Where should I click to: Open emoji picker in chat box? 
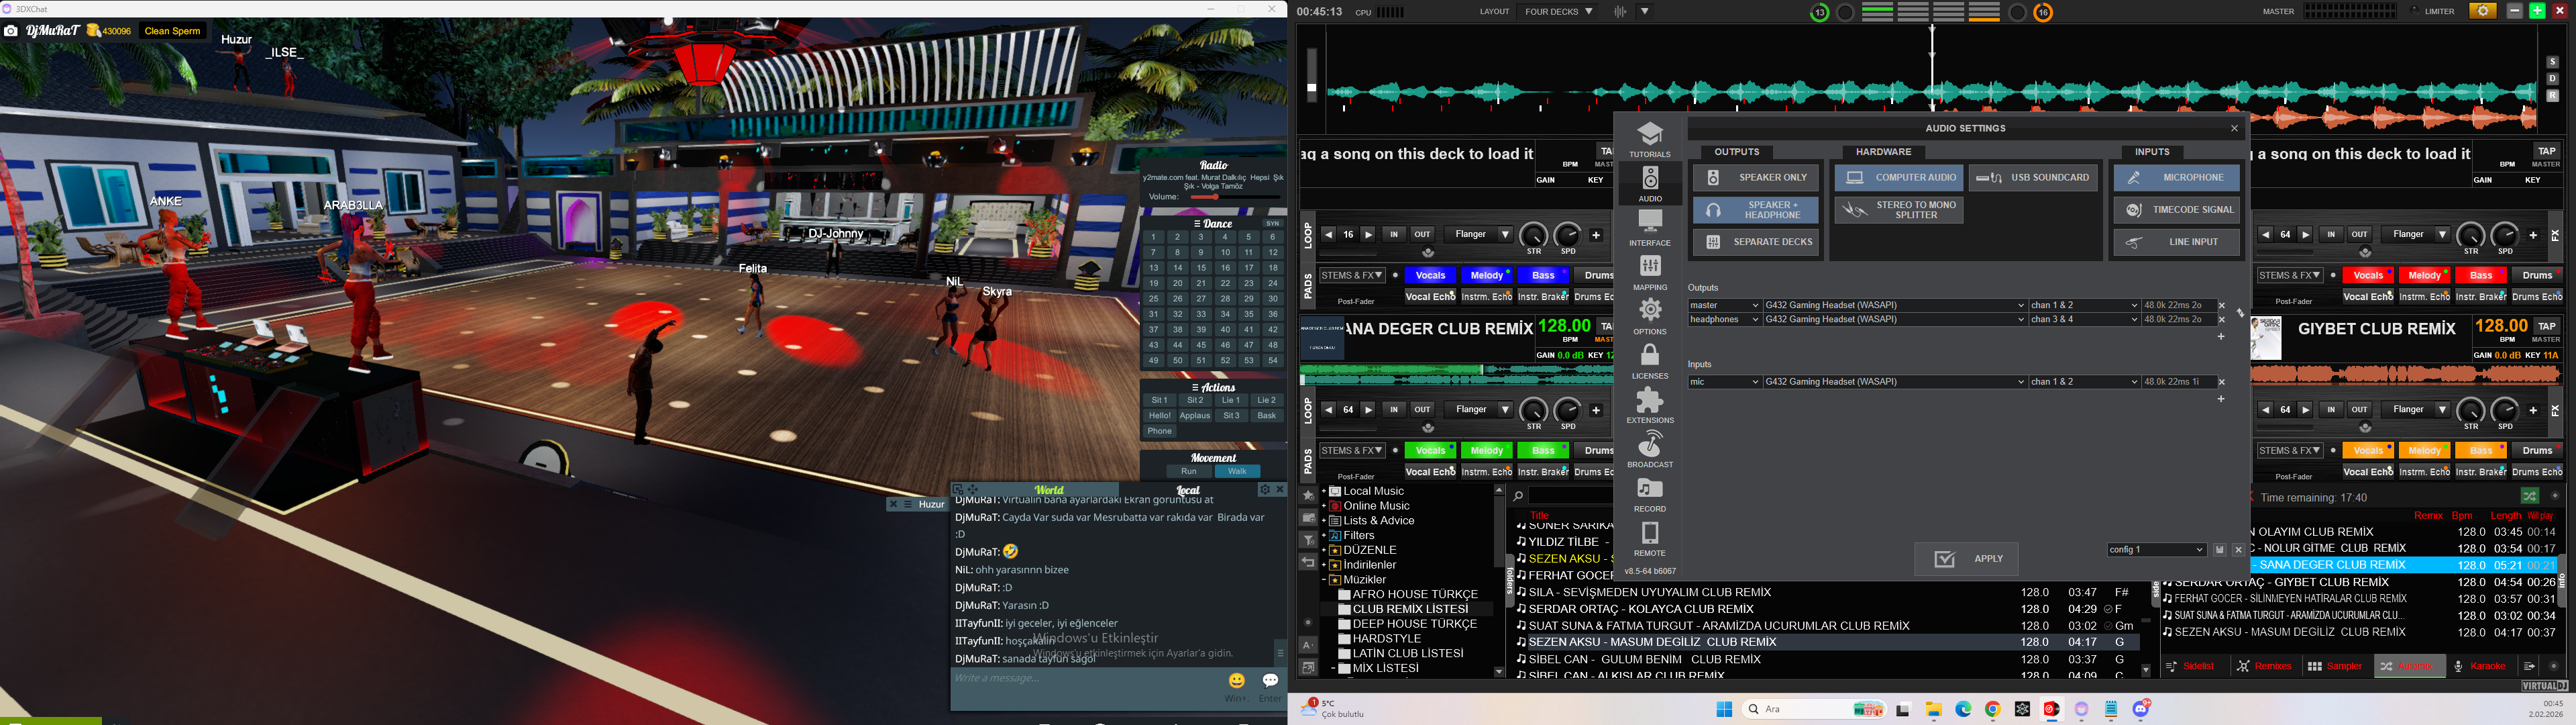[x=1237, y=680]
